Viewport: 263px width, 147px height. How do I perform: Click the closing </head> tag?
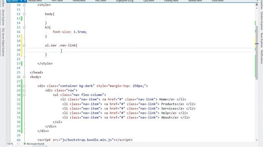click(37, 72)
